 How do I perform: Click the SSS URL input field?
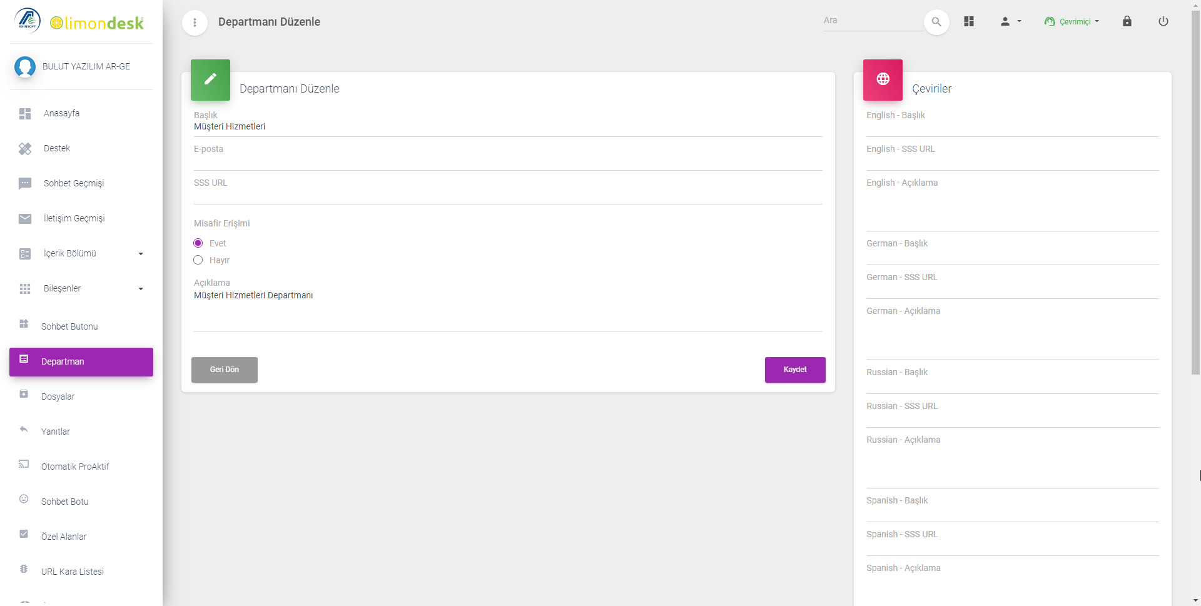click(x=508, y=194)
